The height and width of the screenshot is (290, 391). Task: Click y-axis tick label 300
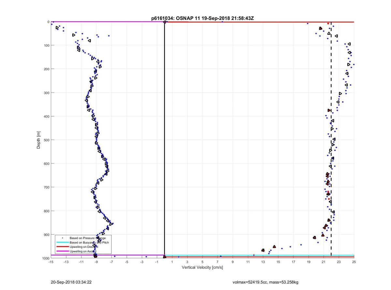pyautogui.click(x=47, y=93)
